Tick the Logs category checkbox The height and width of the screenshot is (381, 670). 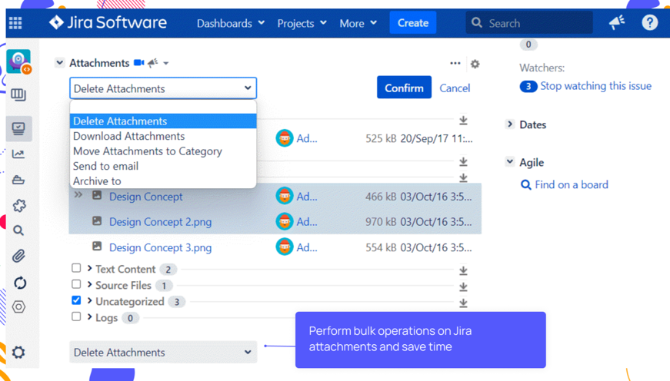[x=76, y=316]
